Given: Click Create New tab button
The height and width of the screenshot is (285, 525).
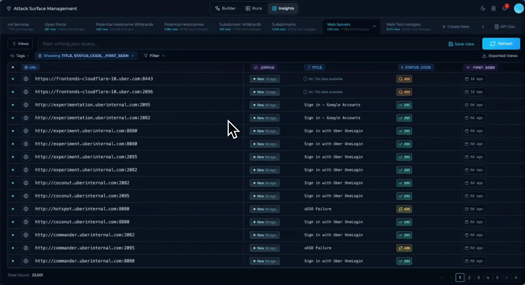Looking at the screenshot, I should pos(456,27).
